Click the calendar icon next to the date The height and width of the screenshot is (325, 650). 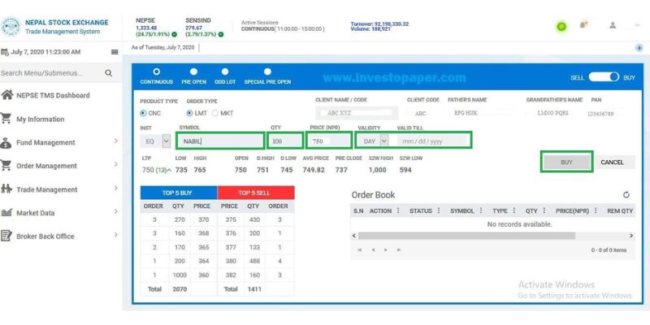5,52
